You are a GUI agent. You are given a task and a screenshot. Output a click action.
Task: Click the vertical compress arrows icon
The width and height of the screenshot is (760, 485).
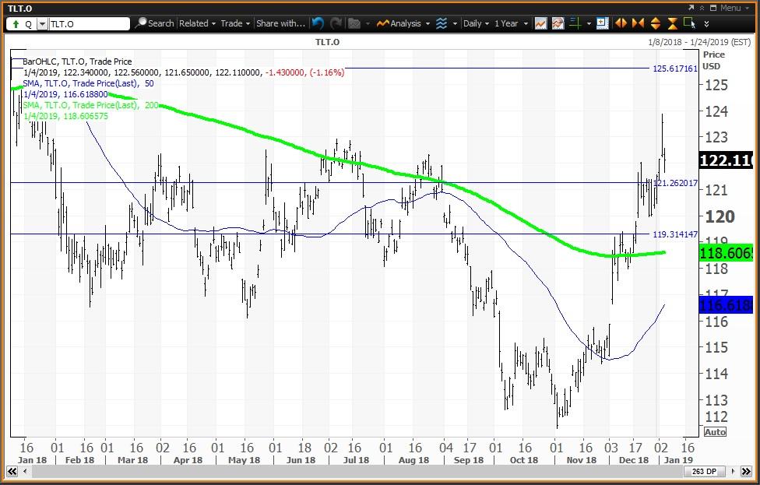(x=672, y=23)
